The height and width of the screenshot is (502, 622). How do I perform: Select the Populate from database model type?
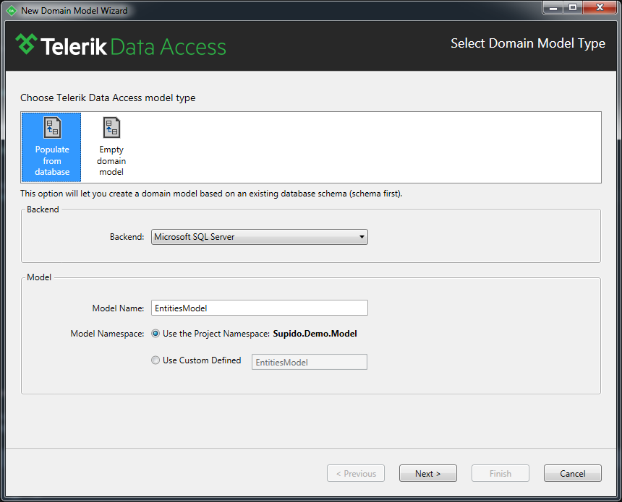[x=51, y=147]
